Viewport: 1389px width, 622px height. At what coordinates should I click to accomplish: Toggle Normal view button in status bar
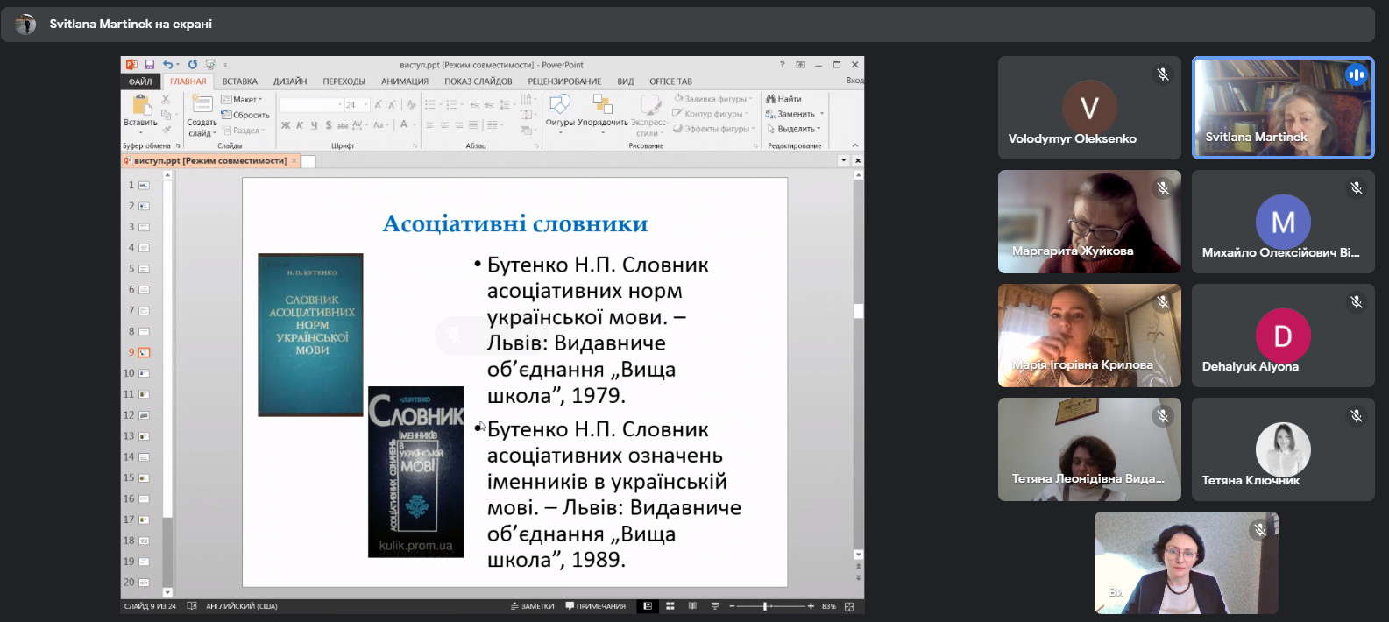[x=648, y=606]
